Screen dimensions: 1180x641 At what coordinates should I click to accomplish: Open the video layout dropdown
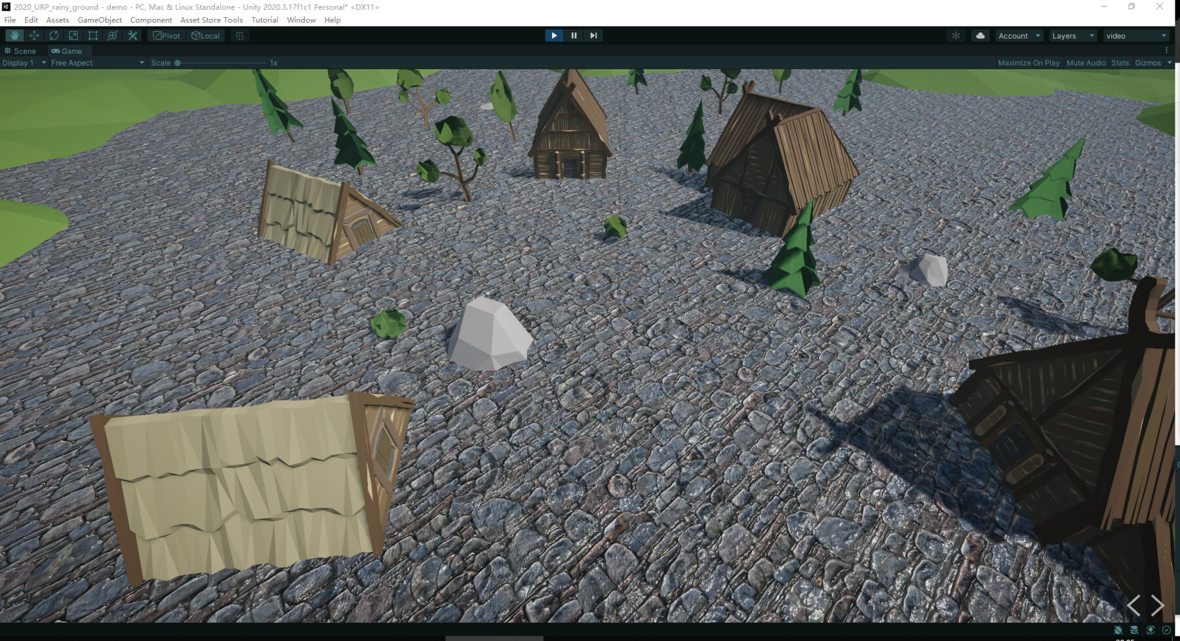pos(1135,35)
